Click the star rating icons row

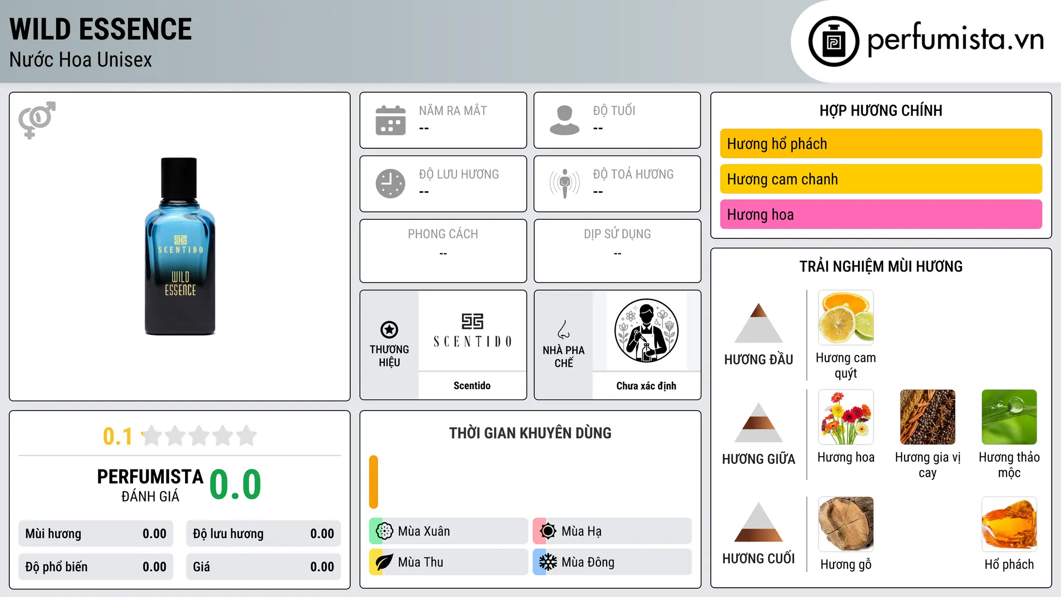[x=199, y=436]
